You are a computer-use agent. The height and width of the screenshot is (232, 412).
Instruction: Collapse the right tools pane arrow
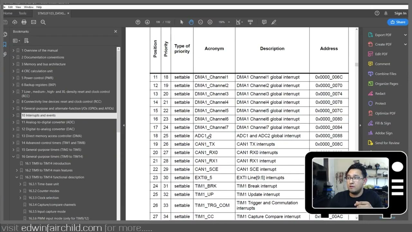point(360,125)
